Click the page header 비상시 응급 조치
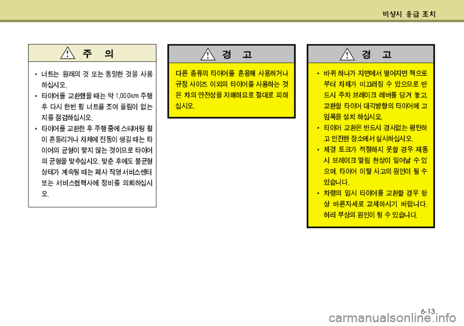Image resolution: width=464 pixels, height=326 pixels. click(409, 14)
